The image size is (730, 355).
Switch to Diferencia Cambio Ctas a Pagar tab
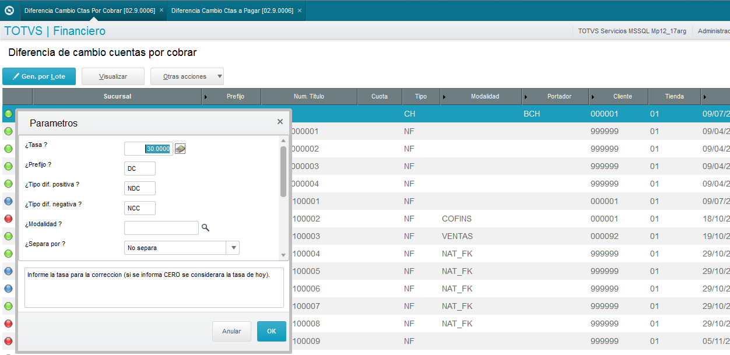point(232,10)
